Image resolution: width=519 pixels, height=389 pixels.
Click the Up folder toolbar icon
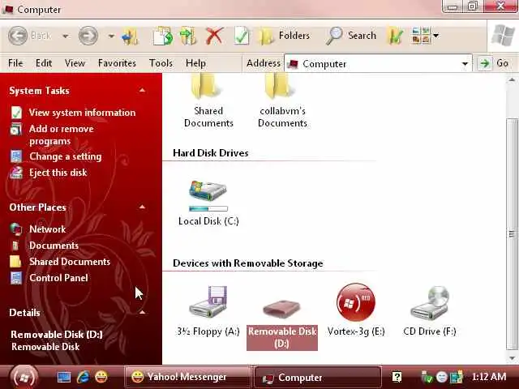coord(130,36)
